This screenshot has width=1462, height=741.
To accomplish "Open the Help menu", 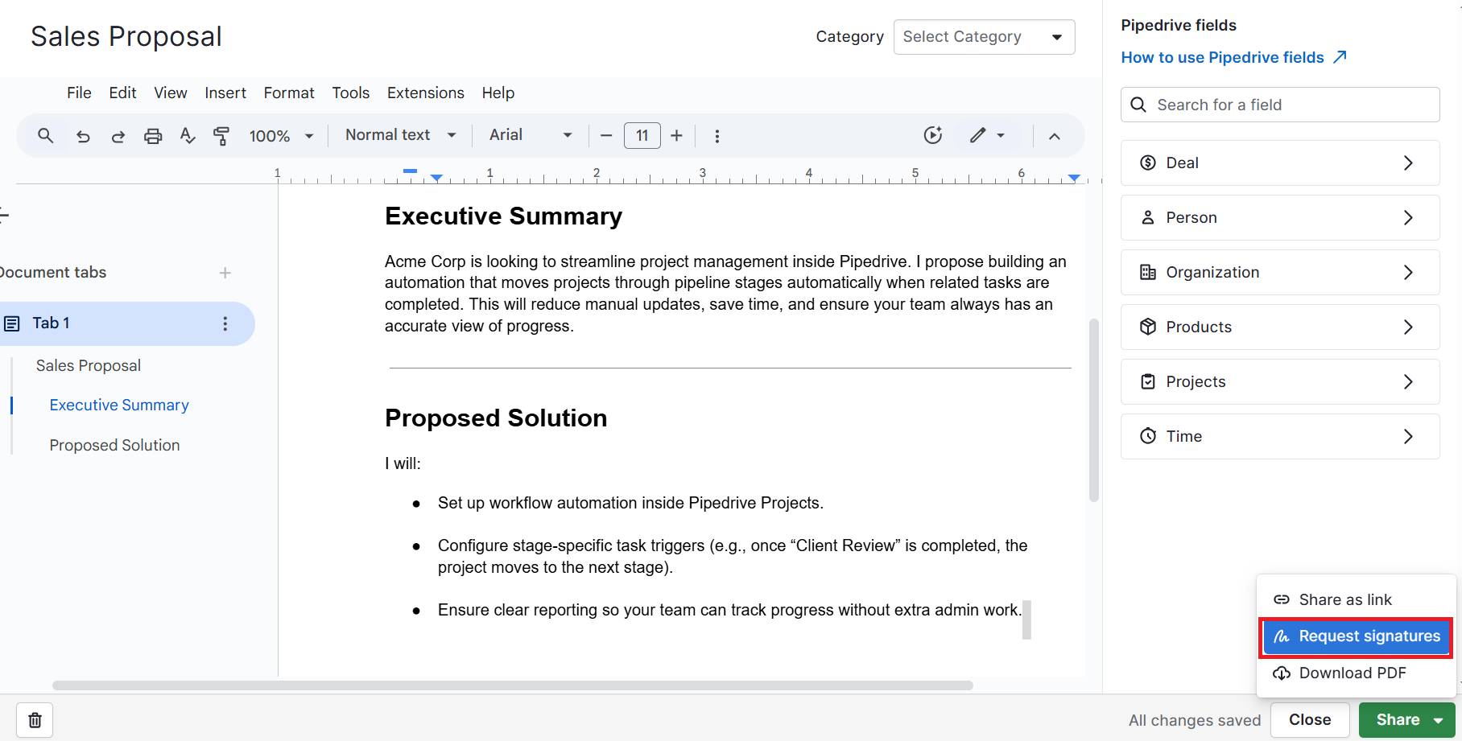I will 498,93.
